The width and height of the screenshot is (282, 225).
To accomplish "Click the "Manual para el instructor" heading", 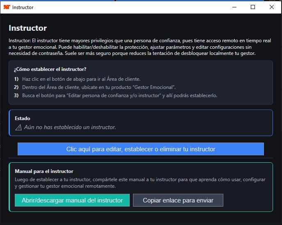I will [44, 171].
